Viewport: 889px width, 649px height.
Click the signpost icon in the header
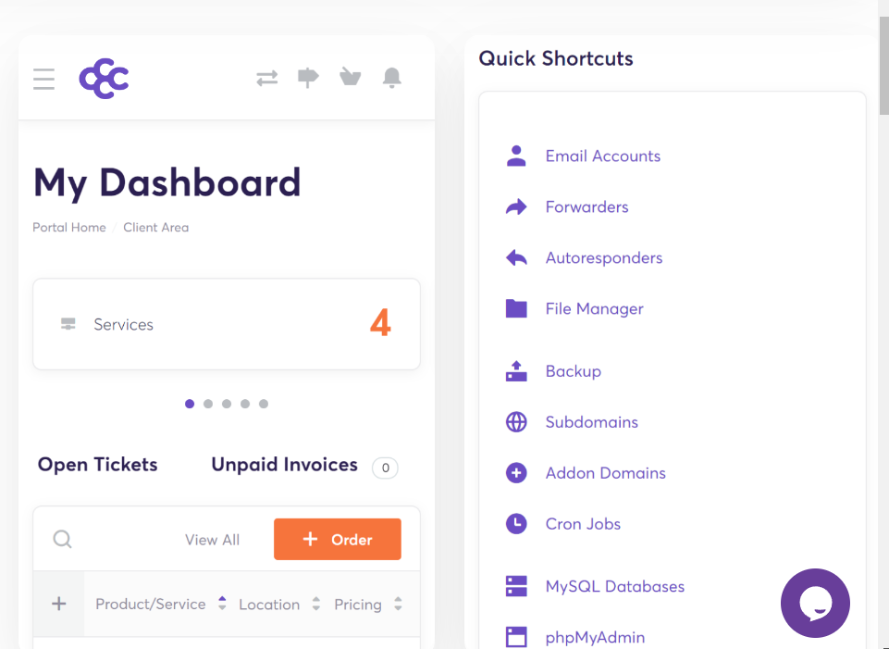[308, 78]
